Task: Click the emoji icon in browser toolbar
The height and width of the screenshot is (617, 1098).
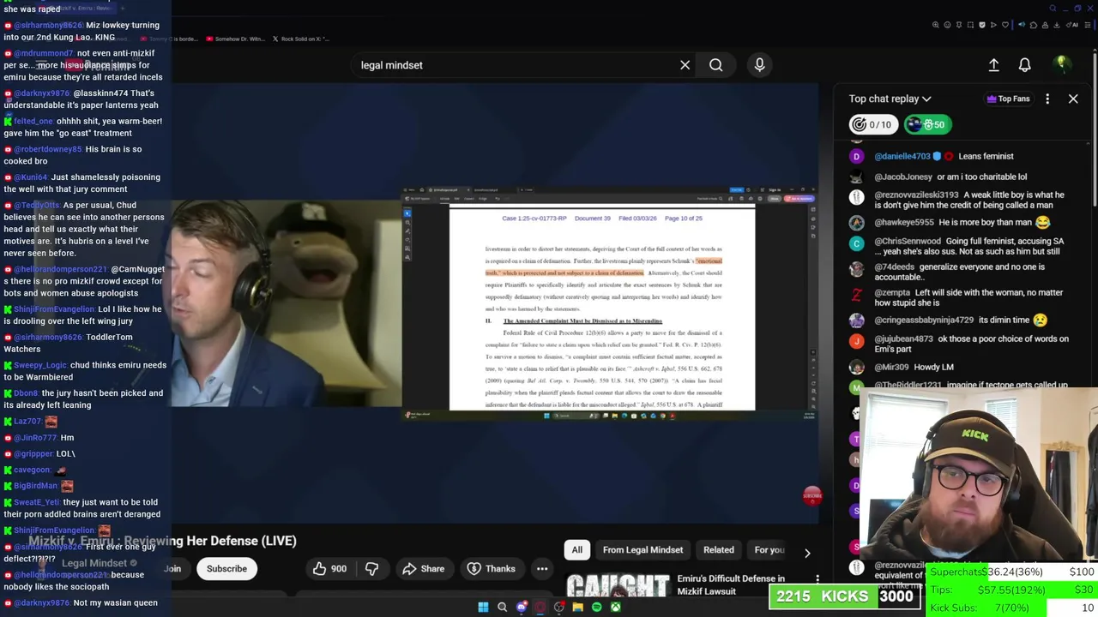Action: [947, 25]
